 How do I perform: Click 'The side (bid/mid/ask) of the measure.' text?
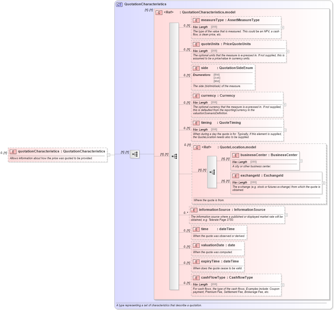(x=217, y=86)
